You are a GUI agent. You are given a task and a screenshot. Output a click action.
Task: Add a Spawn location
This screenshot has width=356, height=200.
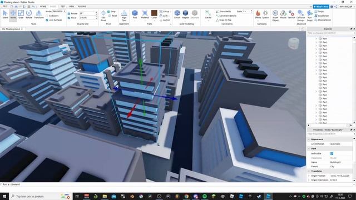(x=265, y=14)
